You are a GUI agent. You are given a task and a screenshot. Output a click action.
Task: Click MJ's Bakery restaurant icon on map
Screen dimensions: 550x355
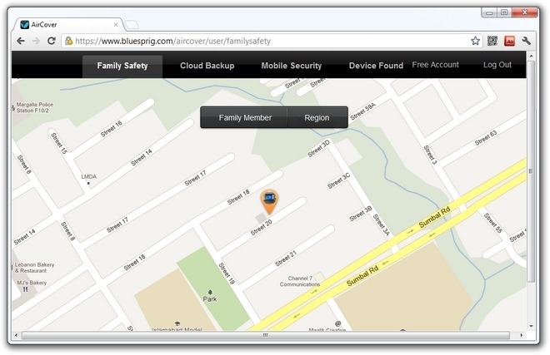click(25, 289)
